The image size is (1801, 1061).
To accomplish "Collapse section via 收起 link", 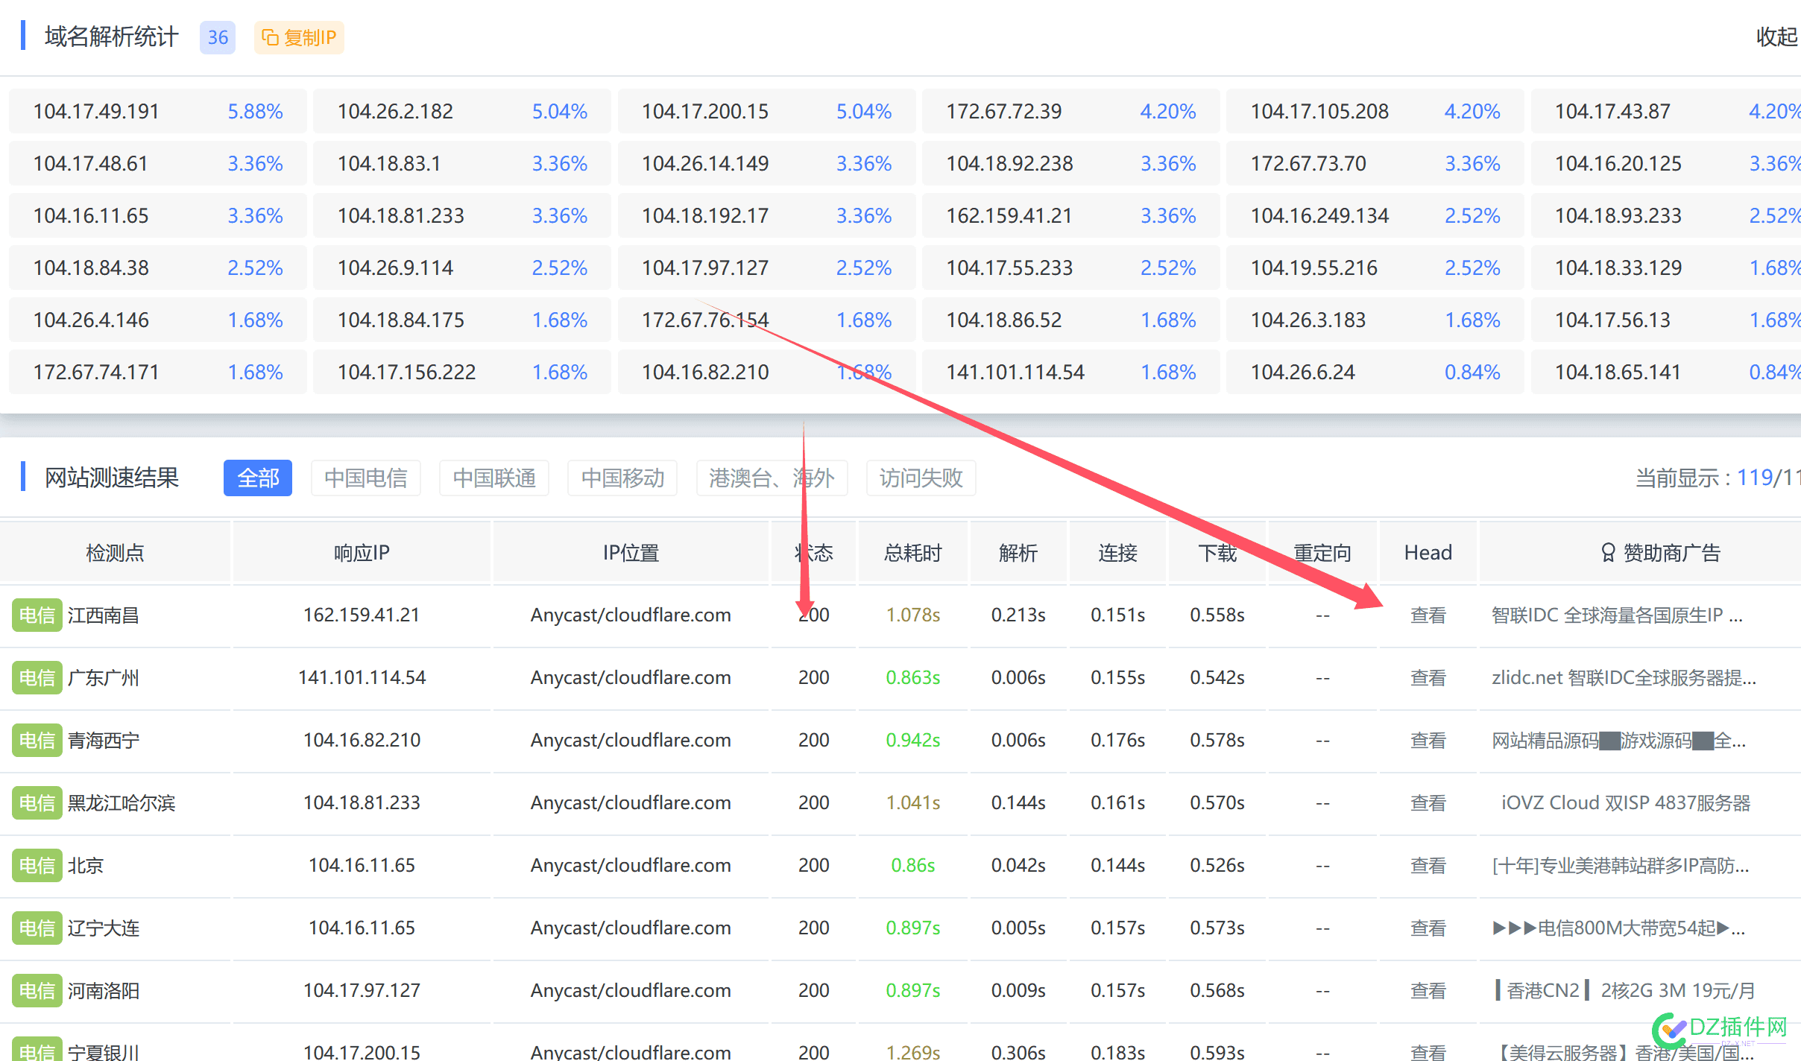I will (x=1777, y=37).
